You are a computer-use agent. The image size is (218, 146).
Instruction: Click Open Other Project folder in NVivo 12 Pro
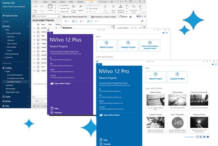click(101, 115)
